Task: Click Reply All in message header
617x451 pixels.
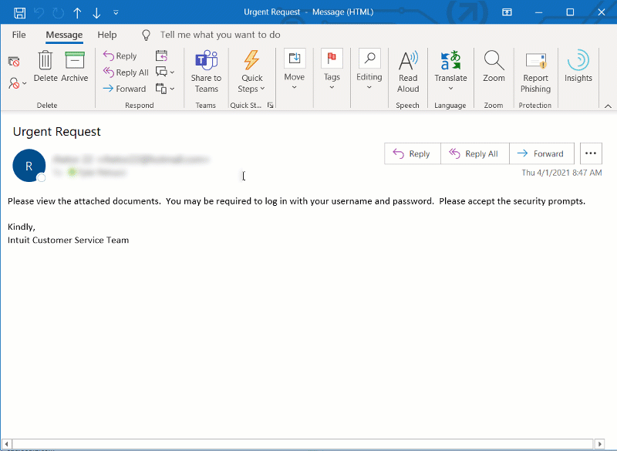Action: click(x=475, y=153)
